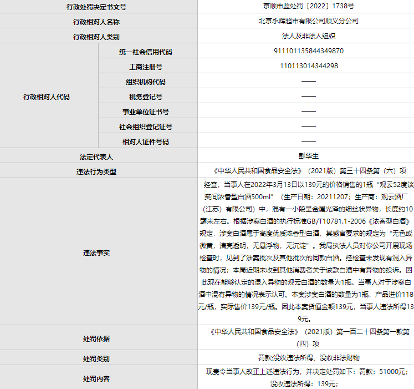Click the line ending 产品进价118
This screenshot has height=389, width=414.
coord(306,294)
